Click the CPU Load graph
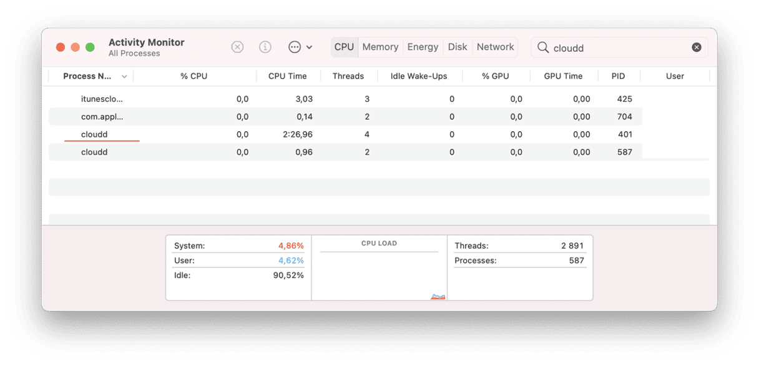The height and width of the screenshot is (366, 759). [x=379, y=275]
